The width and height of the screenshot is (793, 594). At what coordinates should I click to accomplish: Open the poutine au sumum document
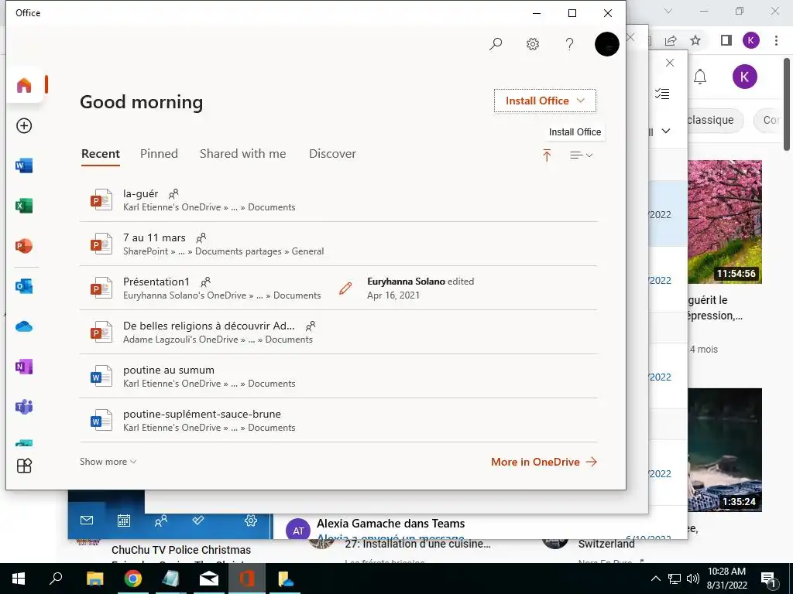(x=338, y=377)
